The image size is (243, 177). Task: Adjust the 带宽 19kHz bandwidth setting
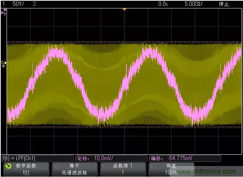(171, 169)
